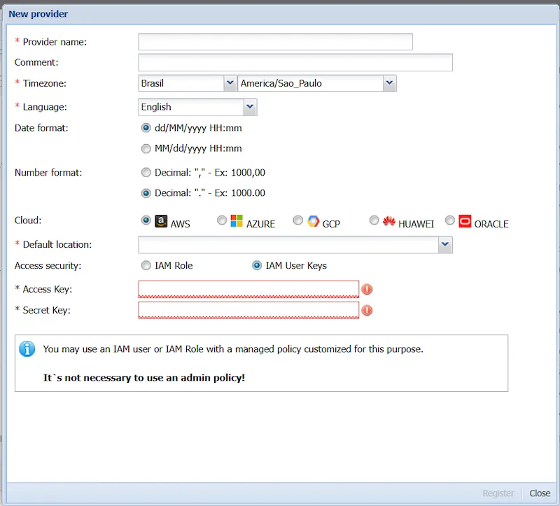Click the Huawei logo icon
Viewport: 560px width, 506px height.
point(389,222)
